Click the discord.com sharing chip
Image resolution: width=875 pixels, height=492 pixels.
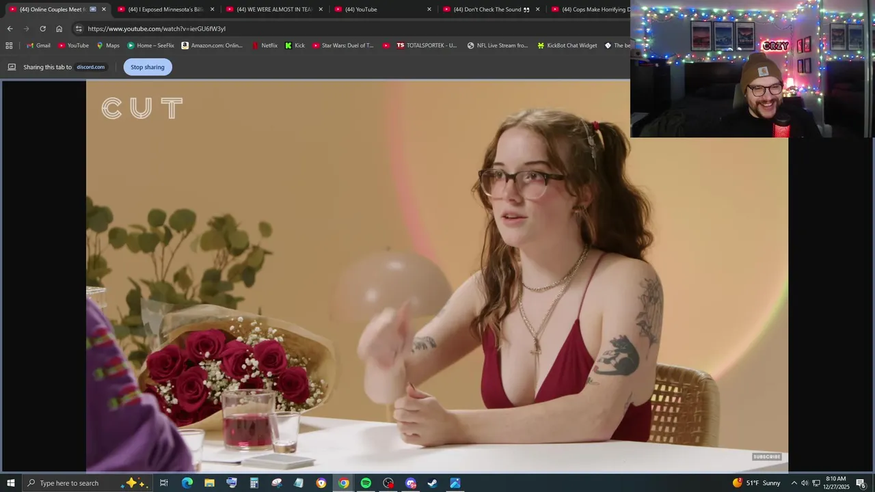click(90, 67)
